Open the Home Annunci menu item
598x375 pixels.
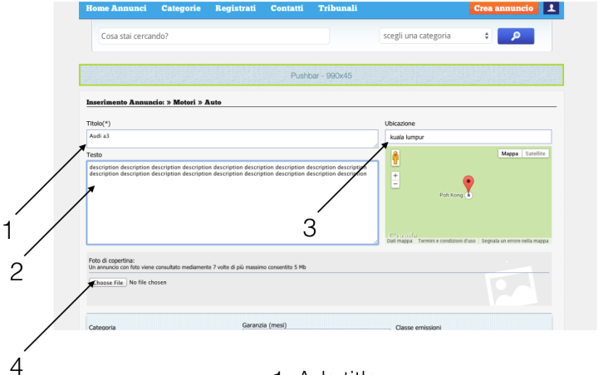click(x=116, y=8)
